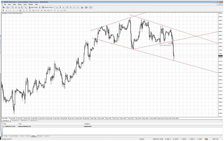This screenshot has width=224, height=141.
Task: Open the File menu
Action: click(5, 4)
